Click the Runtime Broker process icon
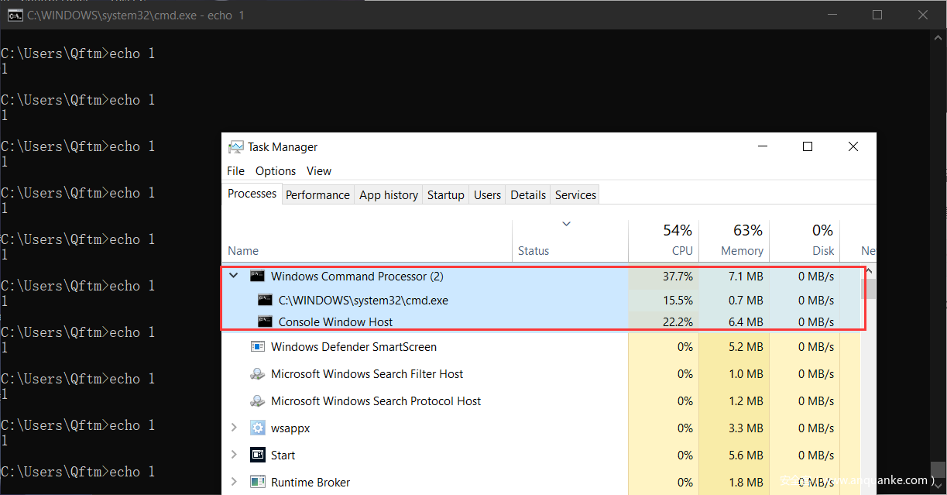 [258, 483]
